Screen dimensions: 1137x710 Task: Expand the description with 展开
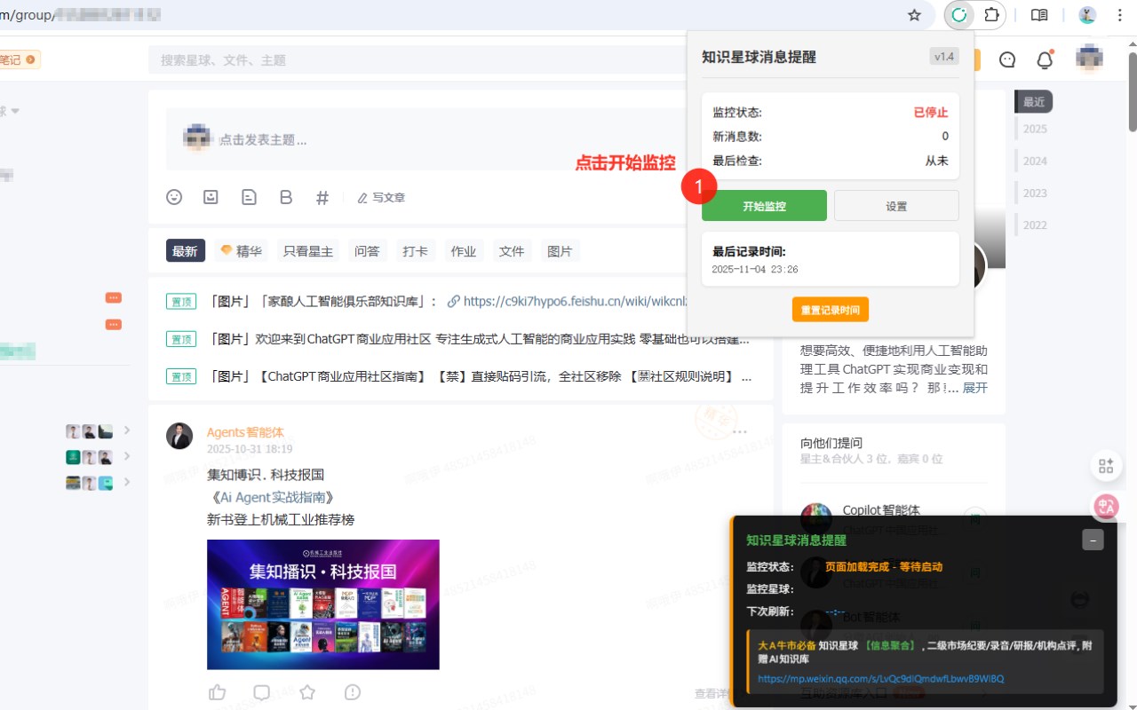(x=975, y=388)
